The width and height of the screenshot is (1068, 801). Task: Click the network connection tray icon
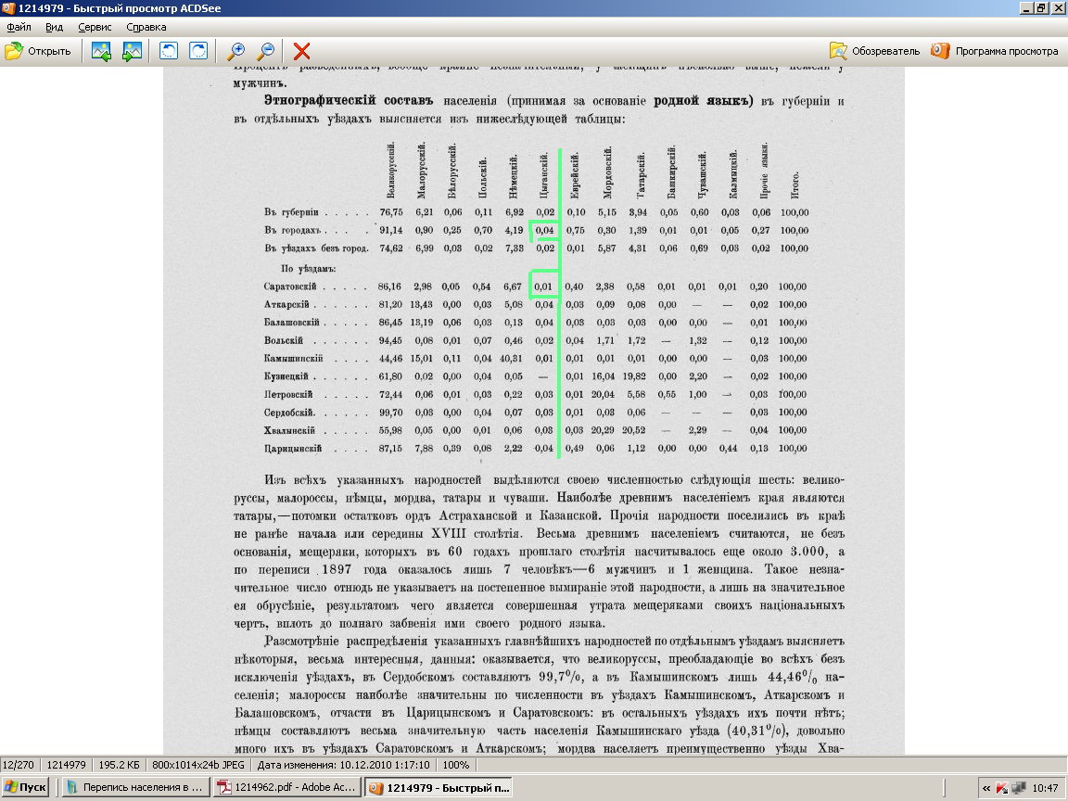tap(1019, 788)
